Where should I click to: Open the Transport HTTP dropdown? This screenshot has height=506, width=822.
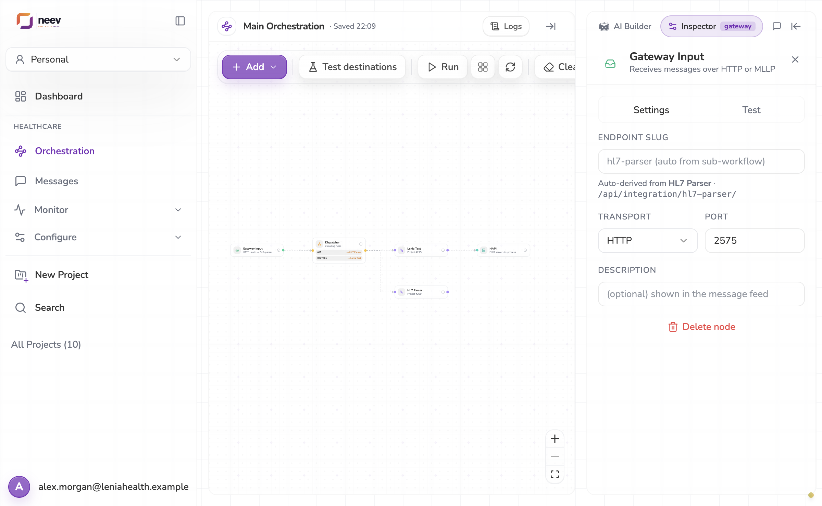tap(648, 241)
